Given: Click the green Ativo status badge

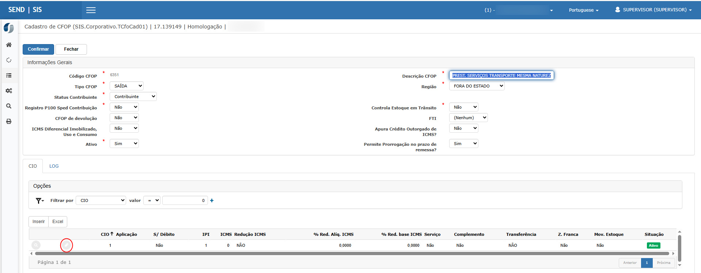Looking at the screenshot, I should (x=653, y=246).
